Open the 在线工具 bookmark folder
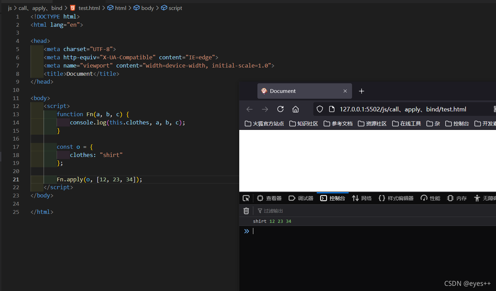Image resolution: width=496 pixels, height=291 pixels. pyautogui.click(x=407, y=123)
